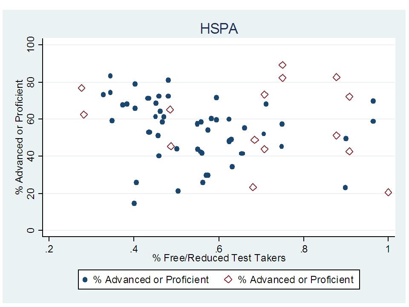Click the 1 tick label on x-axis
The height and width of the screenshot is (307, 409).
click(388, 248)
